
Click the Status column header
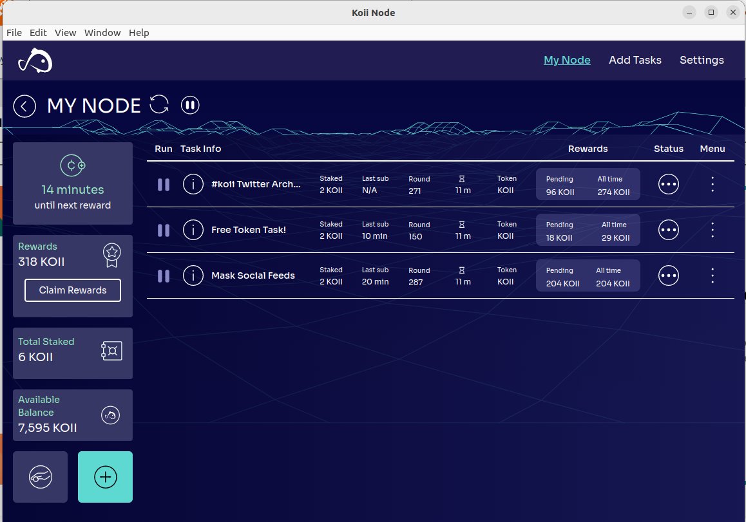pyautogui.click(x=669, y=148)
